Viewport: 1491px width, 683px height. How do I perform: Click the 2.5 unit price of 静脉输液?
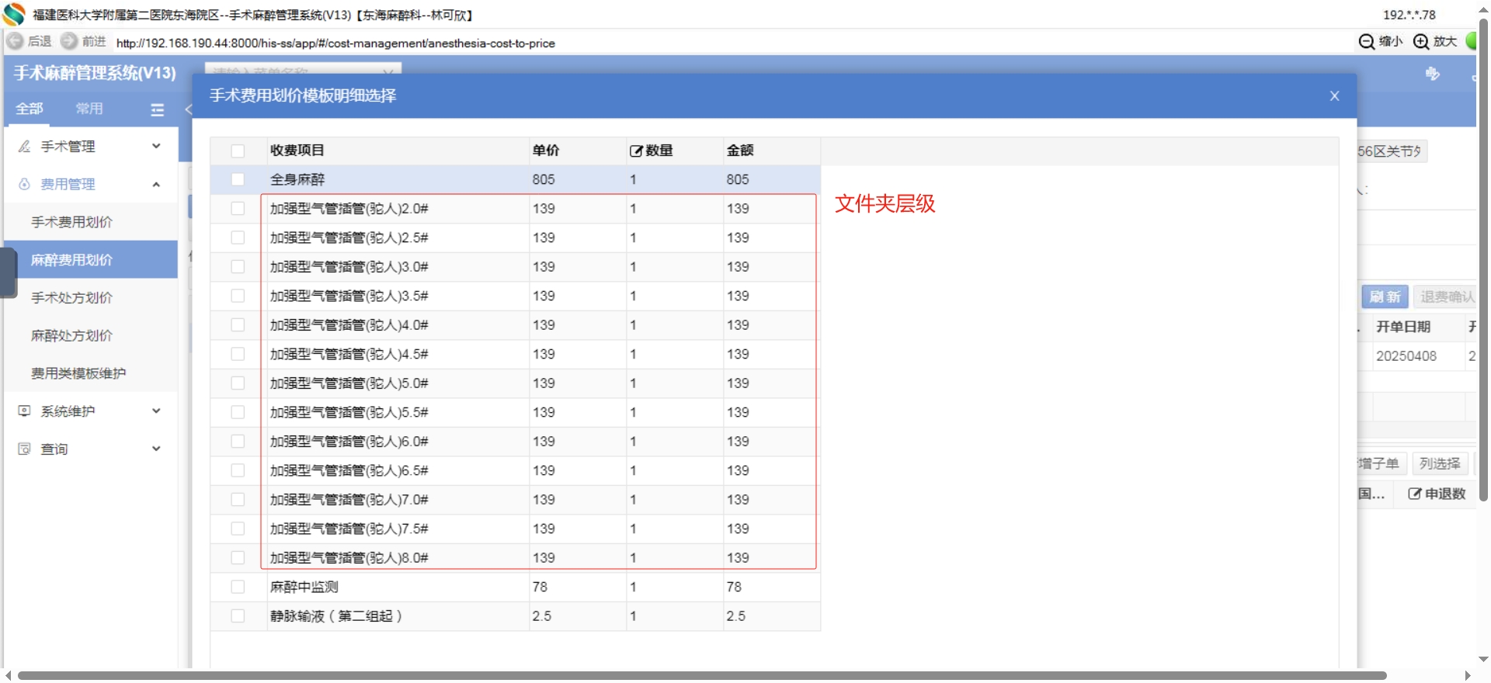542,616
